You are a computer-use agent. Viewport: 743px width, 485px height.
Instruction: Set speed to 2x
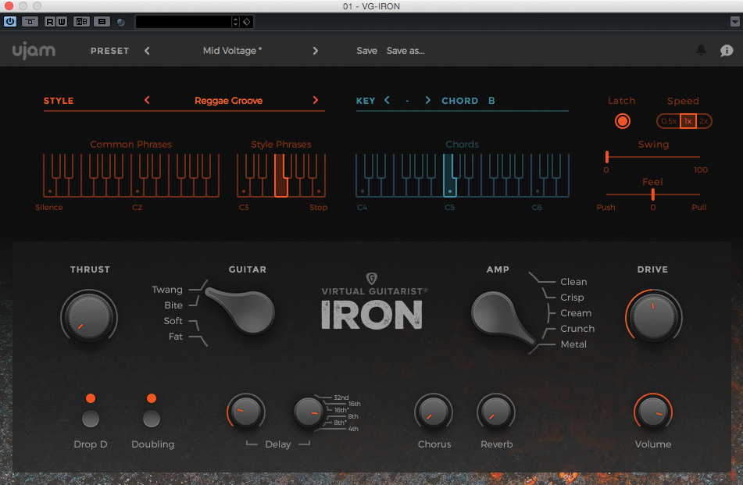point(704,121)
